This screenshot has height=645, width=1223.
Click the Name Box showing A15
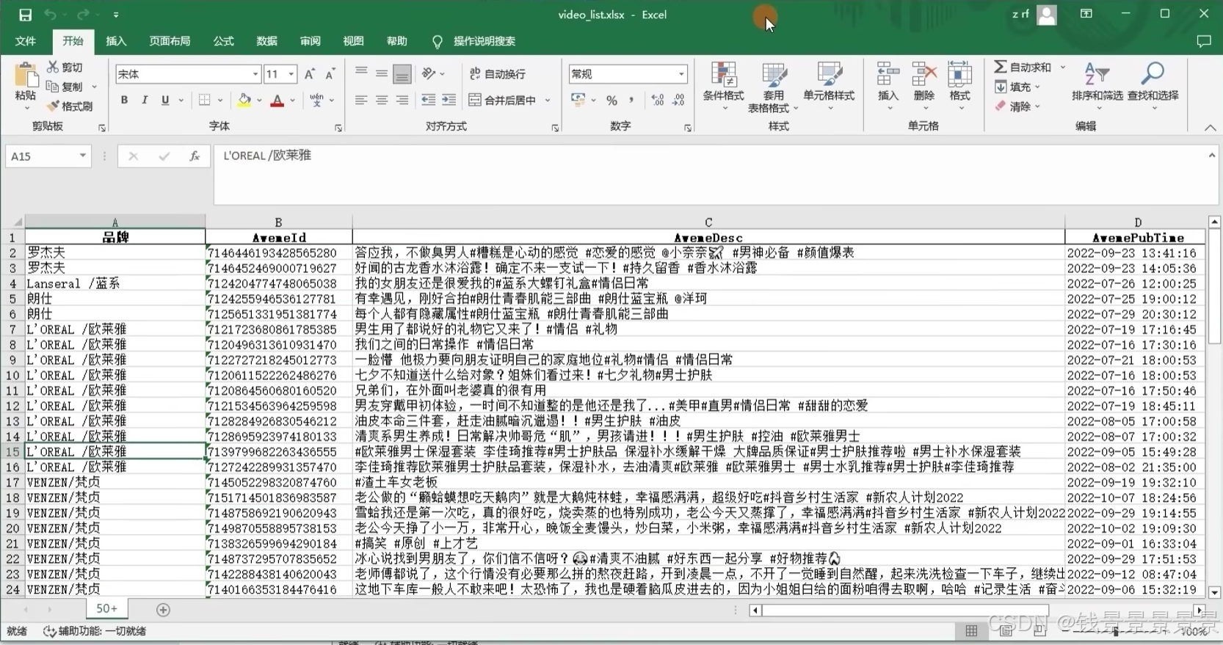pos(48,156)
